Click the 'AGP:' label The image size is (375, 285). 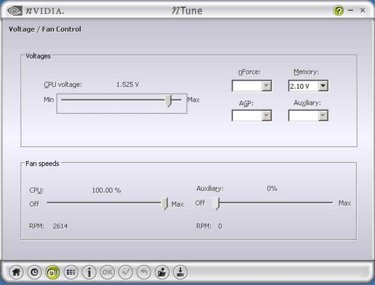pyautogui.click(x=246, y=103)
